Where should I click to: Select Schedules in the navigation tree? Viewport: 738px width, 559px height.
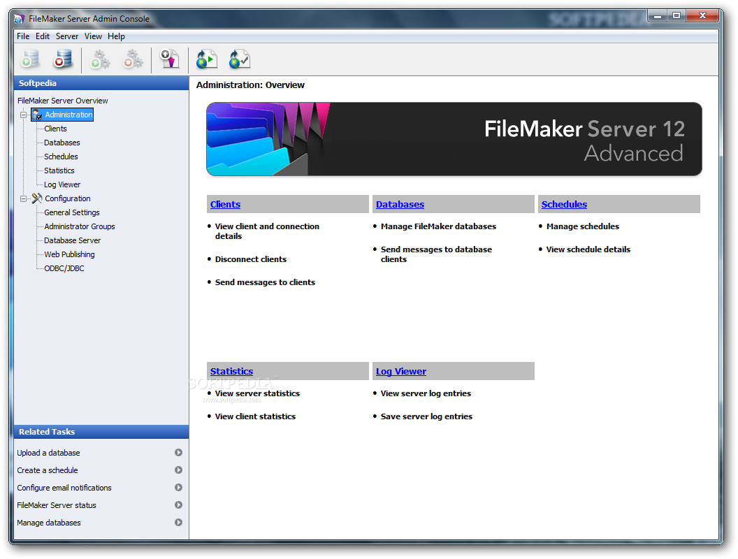click(61, 157)
